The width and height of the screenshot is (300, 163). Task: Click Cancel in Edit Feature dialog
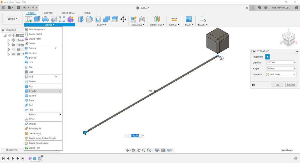point(291,85)
